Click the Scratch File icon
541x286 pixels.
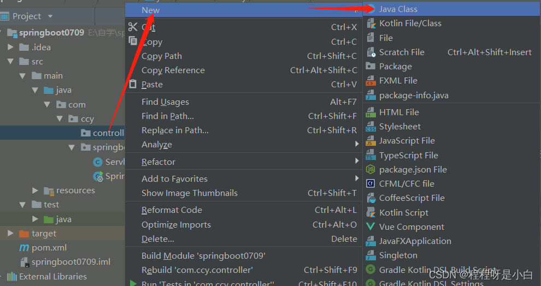pos(371,52)
